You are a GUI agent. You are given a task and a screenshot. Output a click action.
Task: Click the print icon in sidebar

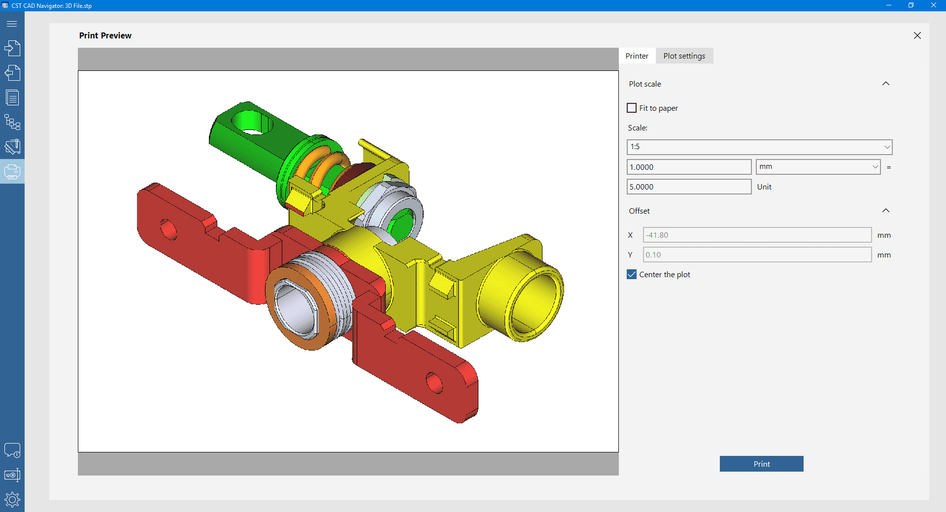[12, 171]
